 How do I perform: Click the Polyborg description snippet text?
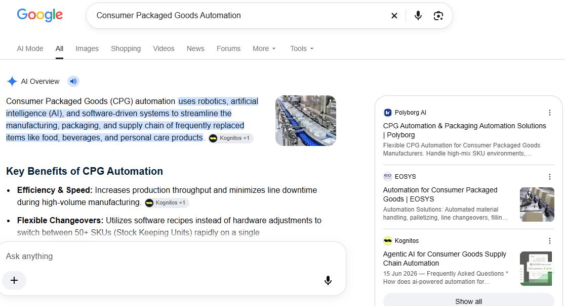pyautogui.click(x=462, y=149)
